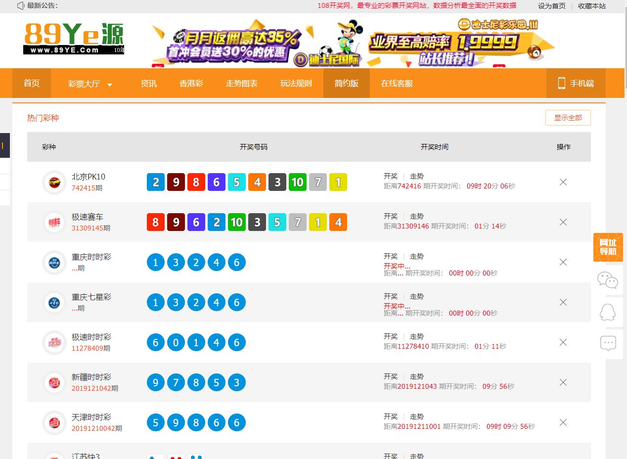Click the 极速赛车 lottery logo icon

54,222
